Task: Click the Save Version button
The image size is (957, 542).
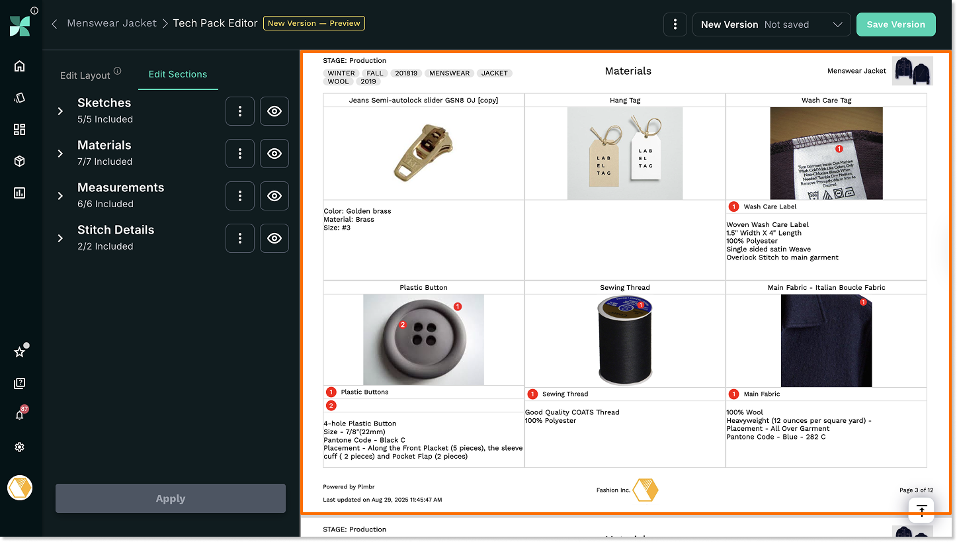Action: [895, 24]
